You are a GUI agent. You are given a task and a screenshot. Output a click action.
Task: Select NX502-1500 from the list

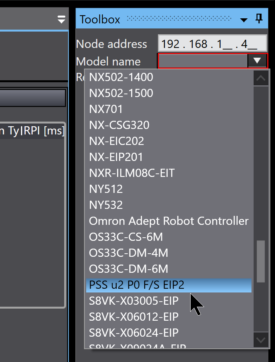(168, 93)
